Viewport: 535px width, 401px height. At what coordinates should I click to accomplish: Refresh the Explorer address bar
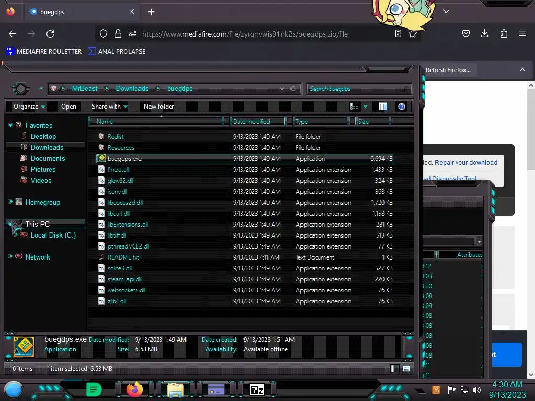pyautogui.click(x=293, y=89)
